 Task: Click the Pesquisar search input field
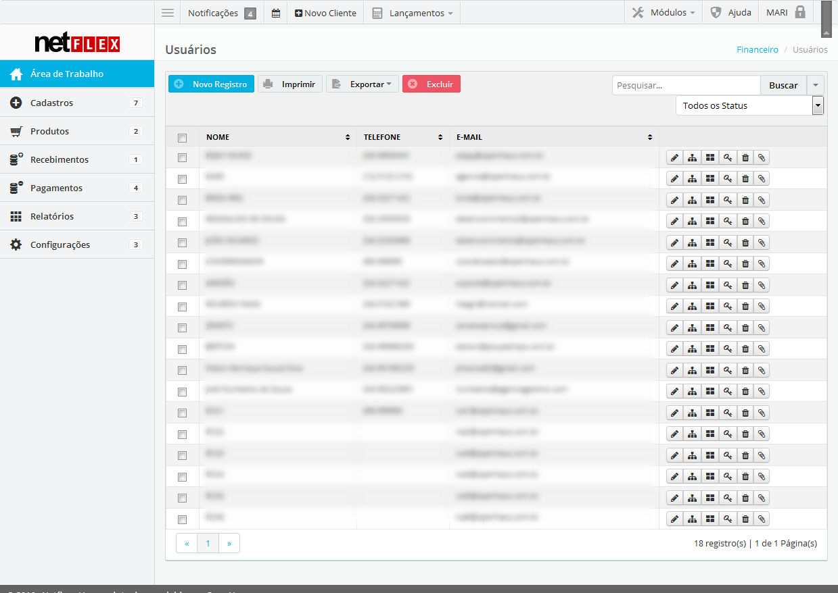[x=686, y=85]
